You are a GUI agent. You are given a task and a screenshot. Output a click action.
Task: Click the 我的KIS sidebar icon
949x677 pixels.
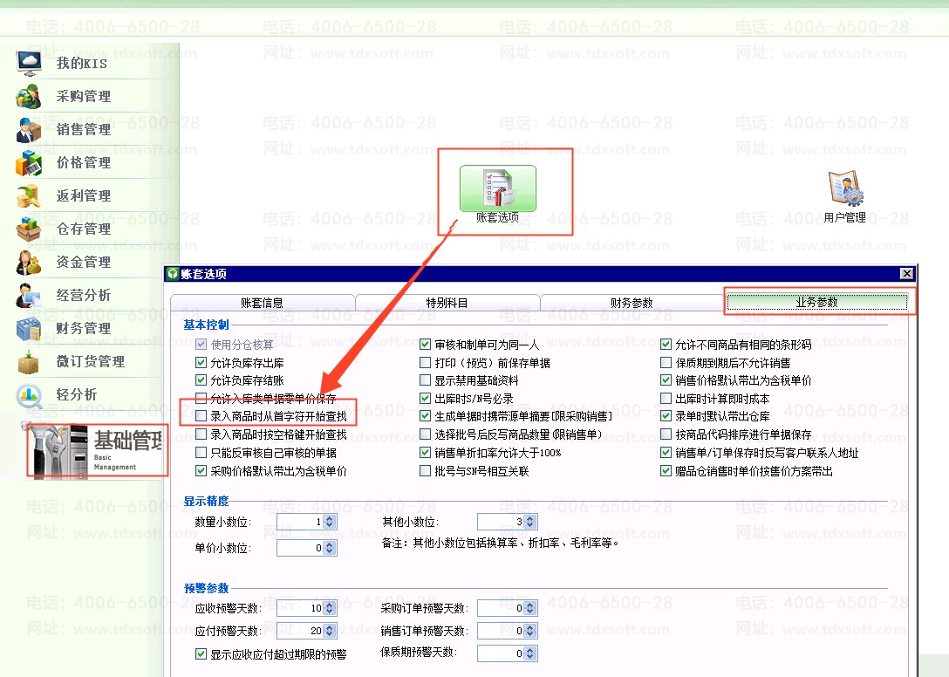point(29,63)
